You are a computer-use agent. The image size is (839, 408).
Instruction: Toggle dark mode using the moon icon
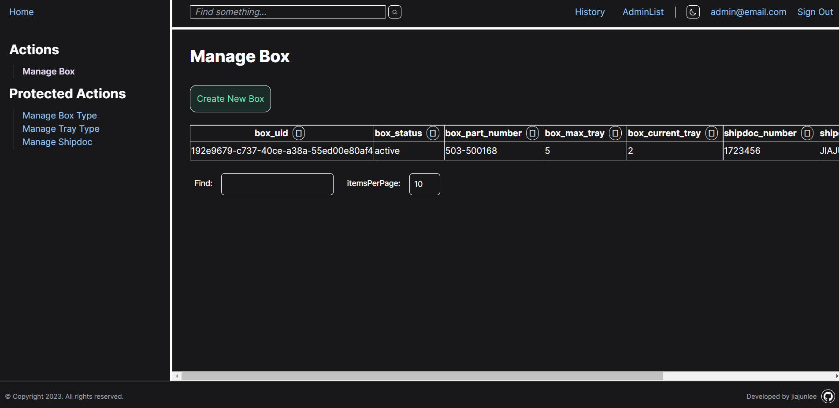tap(693, 12)
